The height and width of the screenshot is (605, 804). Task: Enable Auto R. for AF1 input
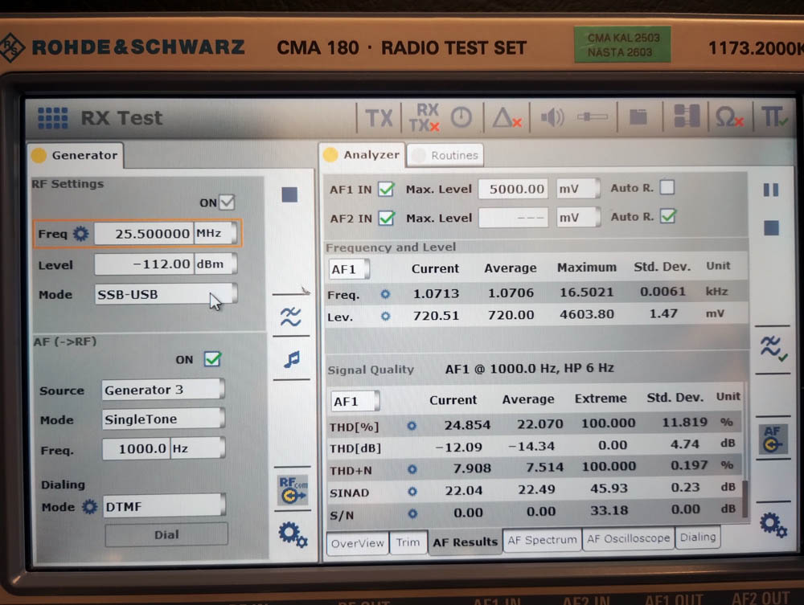pos(667,188)
